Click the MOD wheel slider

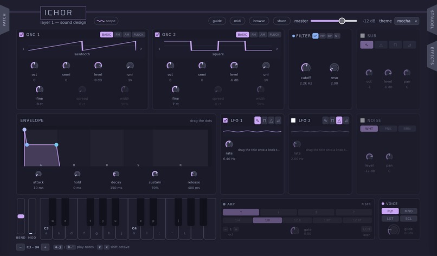[x=32, y=216]
